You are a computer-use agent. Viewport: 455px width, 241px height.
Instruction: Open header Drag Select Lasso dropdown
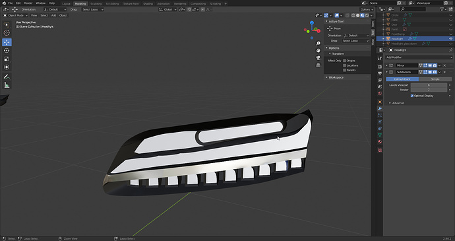click(92, 10)
